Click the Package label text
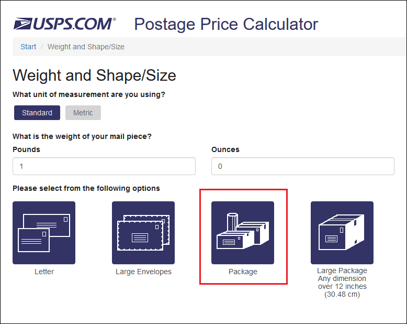 243,272
